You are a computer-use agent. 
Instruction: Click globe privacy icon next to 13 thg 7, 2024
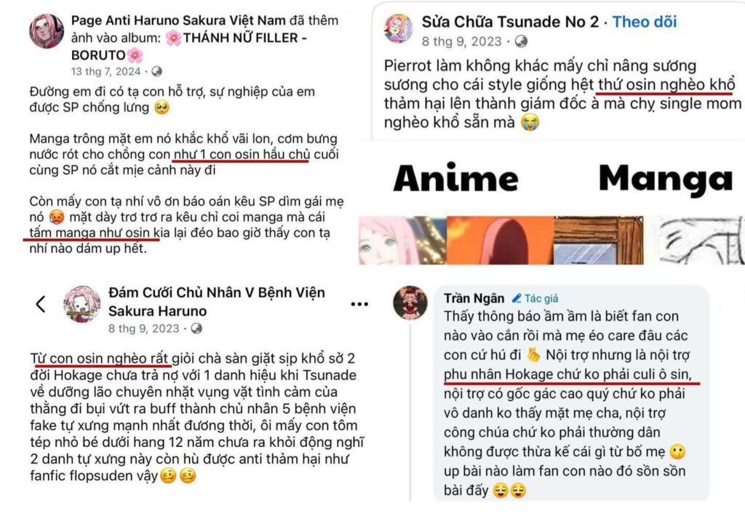[156, 72]
